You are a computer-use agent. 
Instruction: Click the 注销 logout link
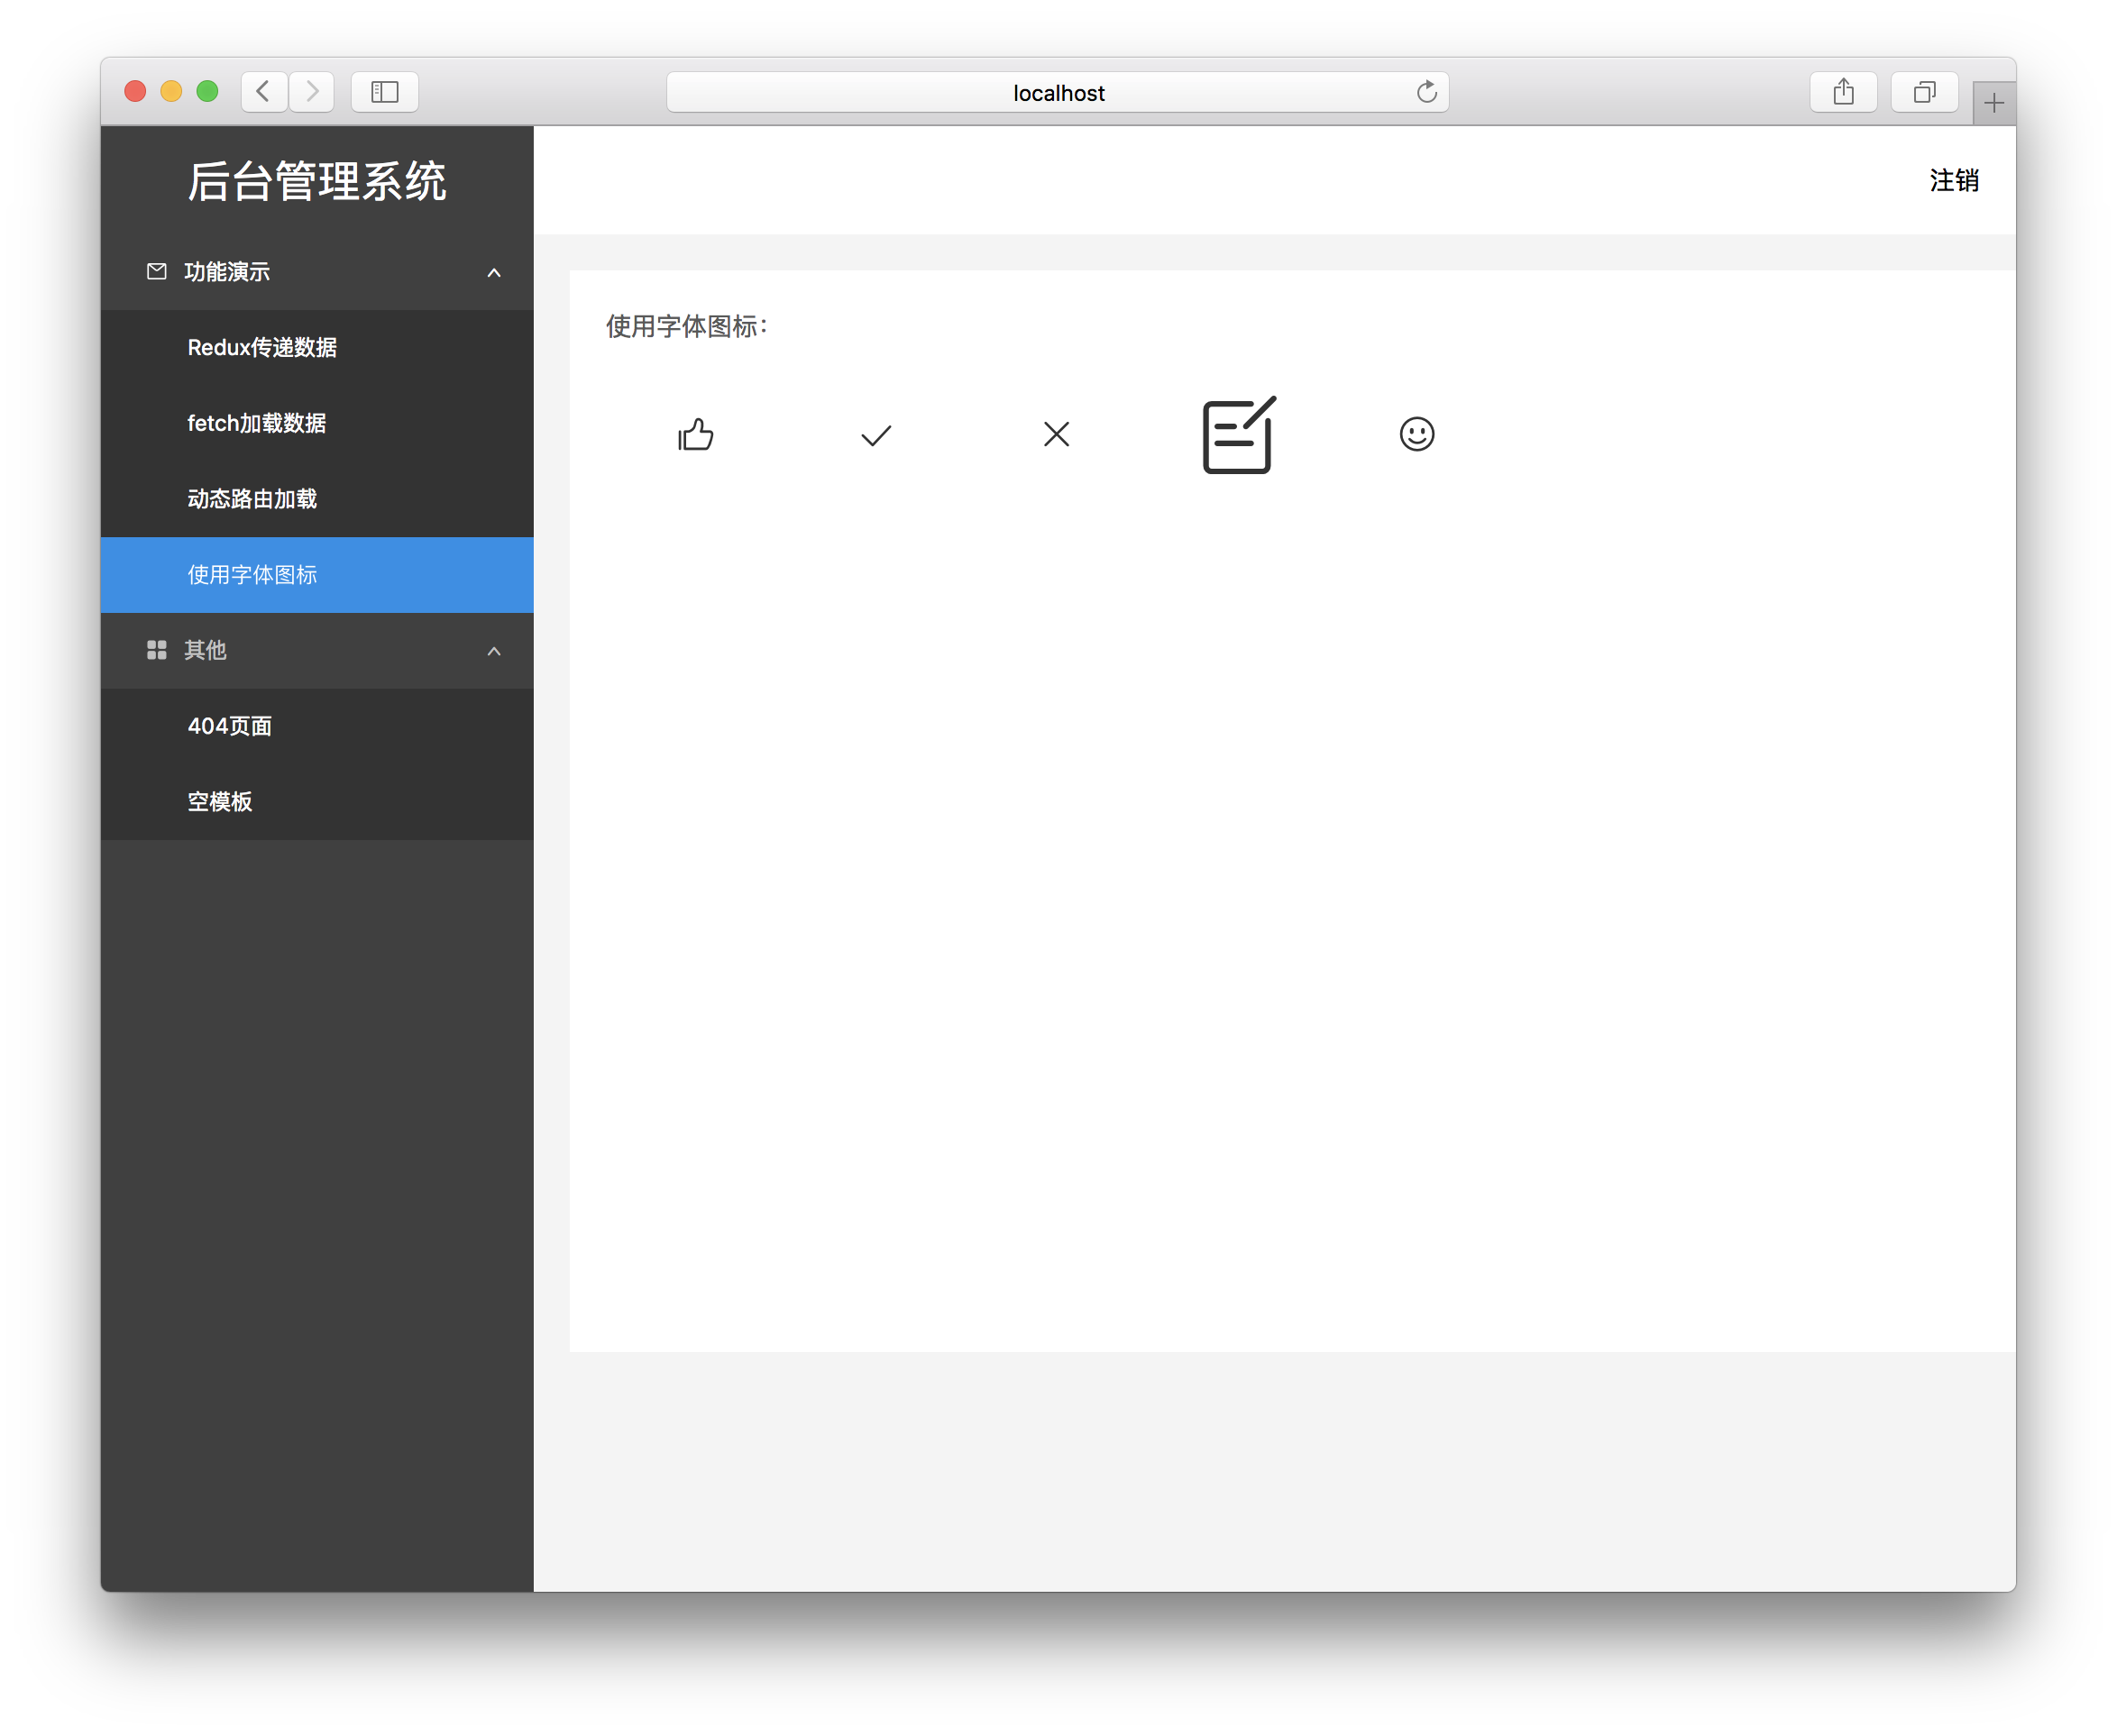click(1953, 180)
